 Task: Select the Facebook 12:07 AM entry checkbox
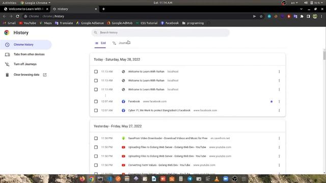coord(96,102)
